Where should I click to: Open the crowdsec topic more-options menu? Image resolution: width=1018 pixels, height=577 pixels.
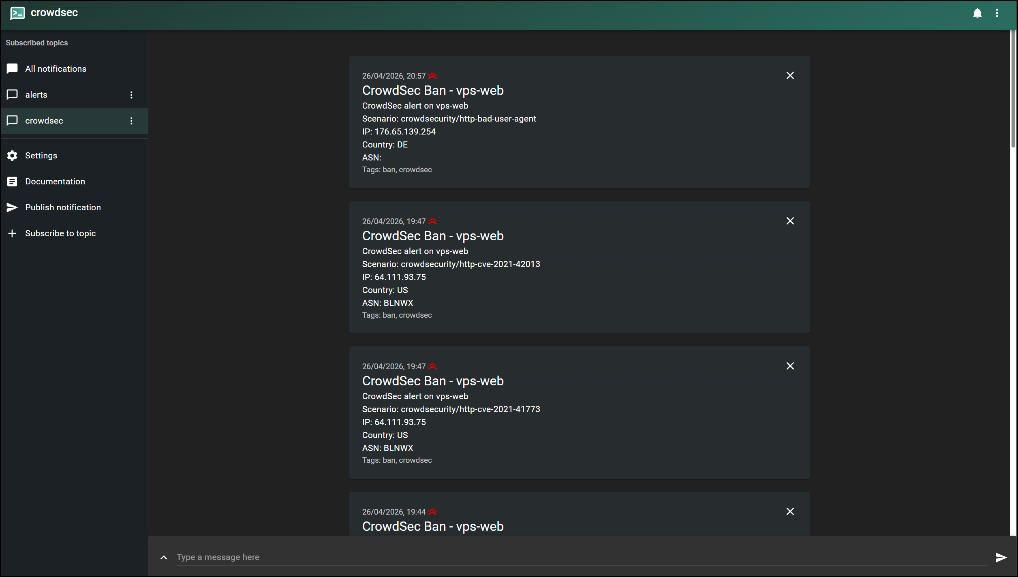click(131, 121)
